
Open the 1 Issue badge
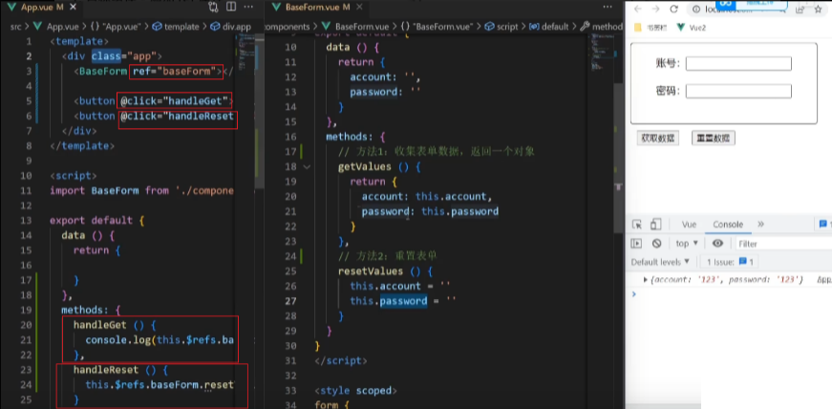pyautogui.click(x=730, y=262)
